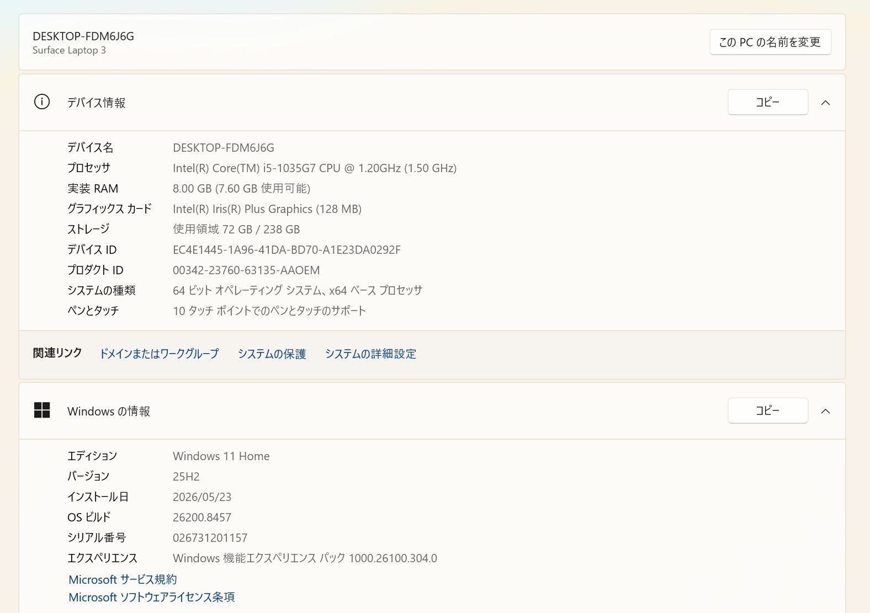This screenshot has width=870, height=613.
Task: Click the グラフィックス カード label
Action: pos(109,209)
